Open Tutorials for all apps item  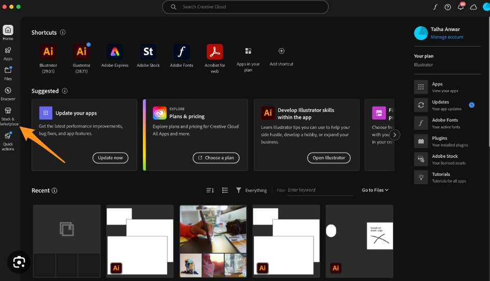click(447, 178)
